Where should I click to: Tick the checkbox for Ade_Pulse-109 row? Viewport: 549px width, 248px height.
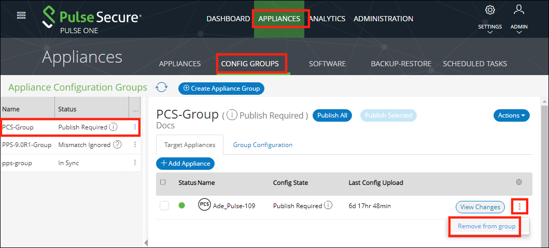coord(164,206)
